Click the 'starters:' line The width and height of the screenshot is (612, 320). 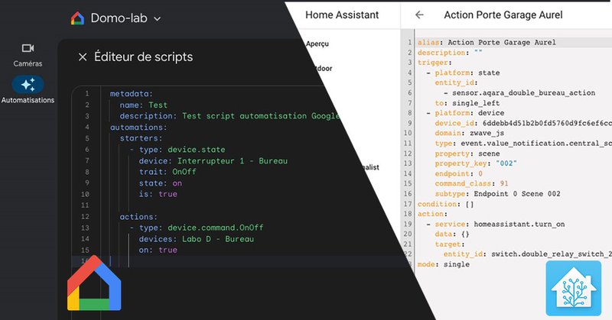[x=141, y=138]
